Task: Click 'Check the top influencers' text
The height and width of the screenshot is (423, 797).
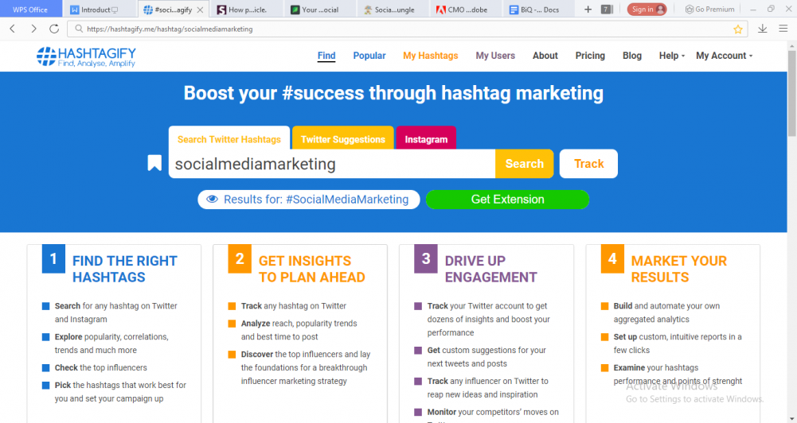Action: tap(100, 367)
